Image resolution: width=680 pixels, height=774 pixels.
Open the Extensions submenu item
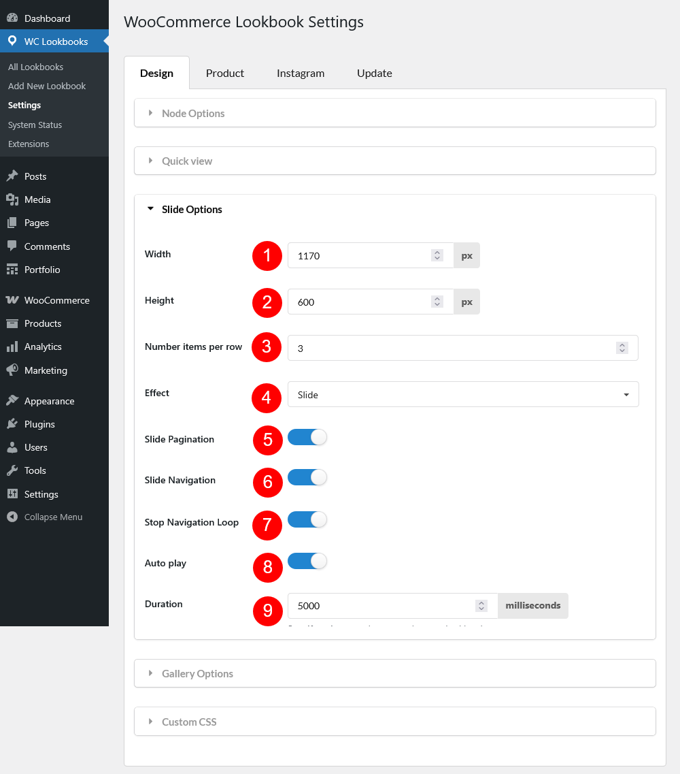click(x=29, y=144)
